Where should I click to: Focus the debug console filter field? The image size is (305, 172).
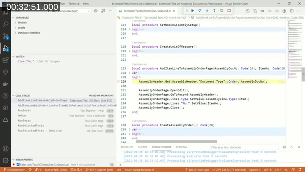(x=245, y=147)
